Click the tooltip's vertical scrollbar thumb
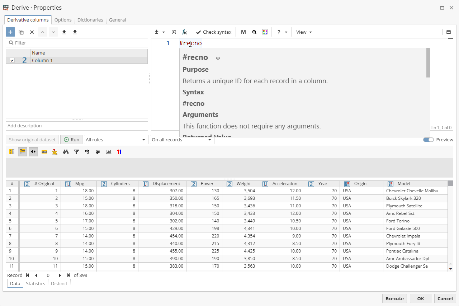The width and height of the screenshot is (459, 306). [428, 63]
